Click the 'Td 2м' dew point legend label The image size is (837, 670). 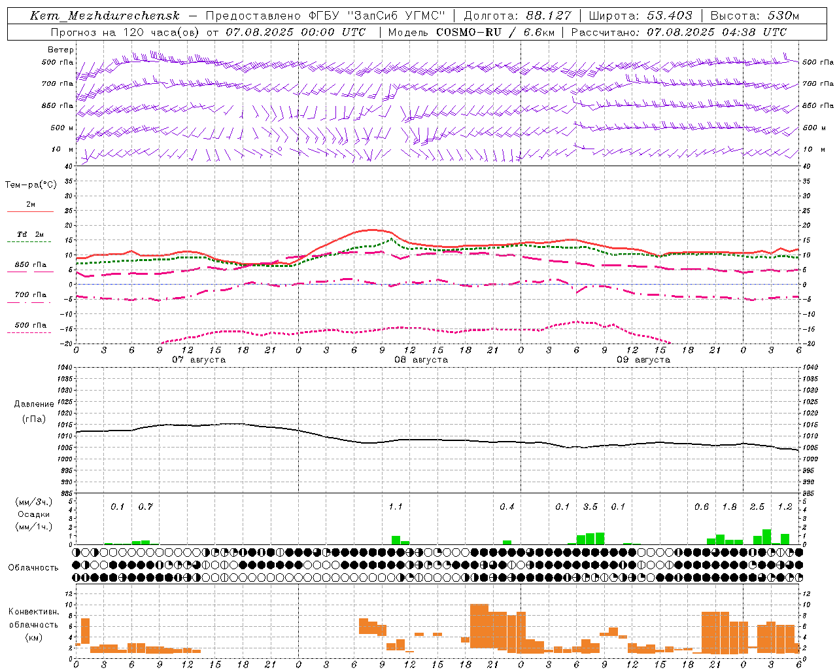[31, 234]
